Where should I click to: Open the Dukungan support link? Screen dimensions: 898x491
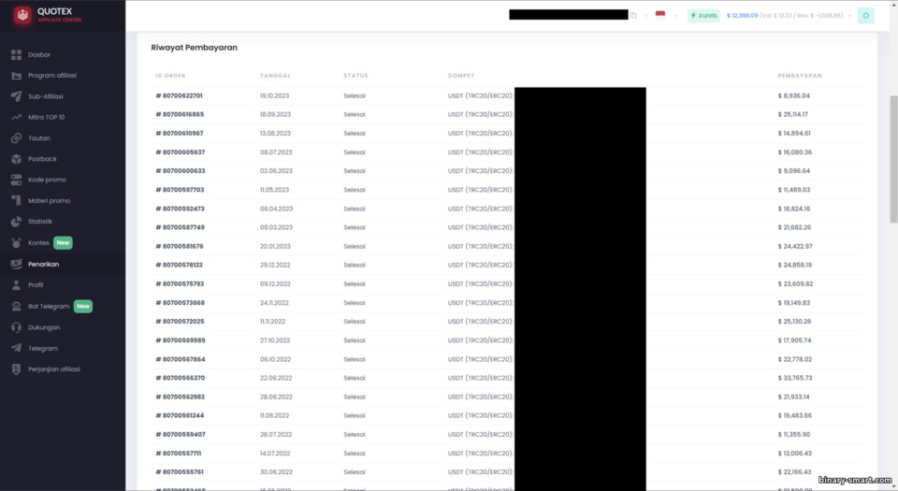pos(44,327)
